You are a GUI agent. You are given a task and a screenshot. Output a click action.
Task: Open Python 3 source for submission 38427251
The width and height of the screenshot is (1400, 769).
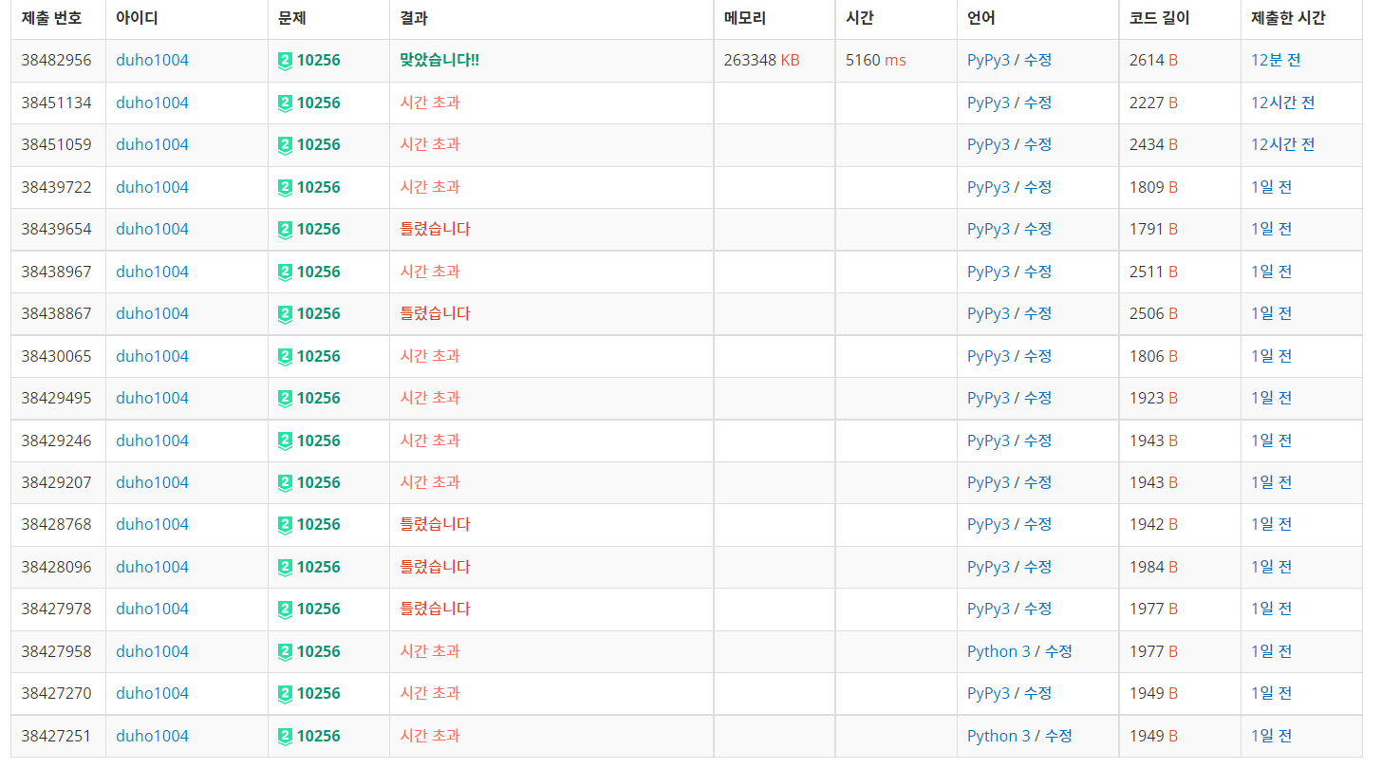[999, 736]
